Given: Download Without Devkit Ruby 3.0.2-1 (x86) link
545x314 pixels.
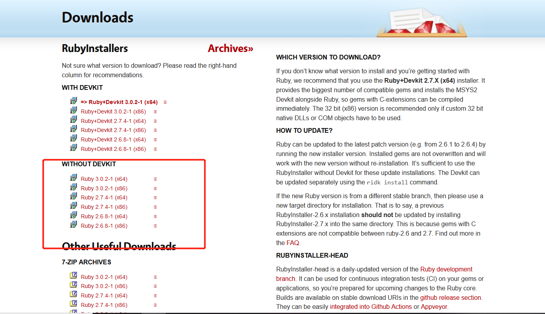Looking at the screenshot, I should [104, 188].
